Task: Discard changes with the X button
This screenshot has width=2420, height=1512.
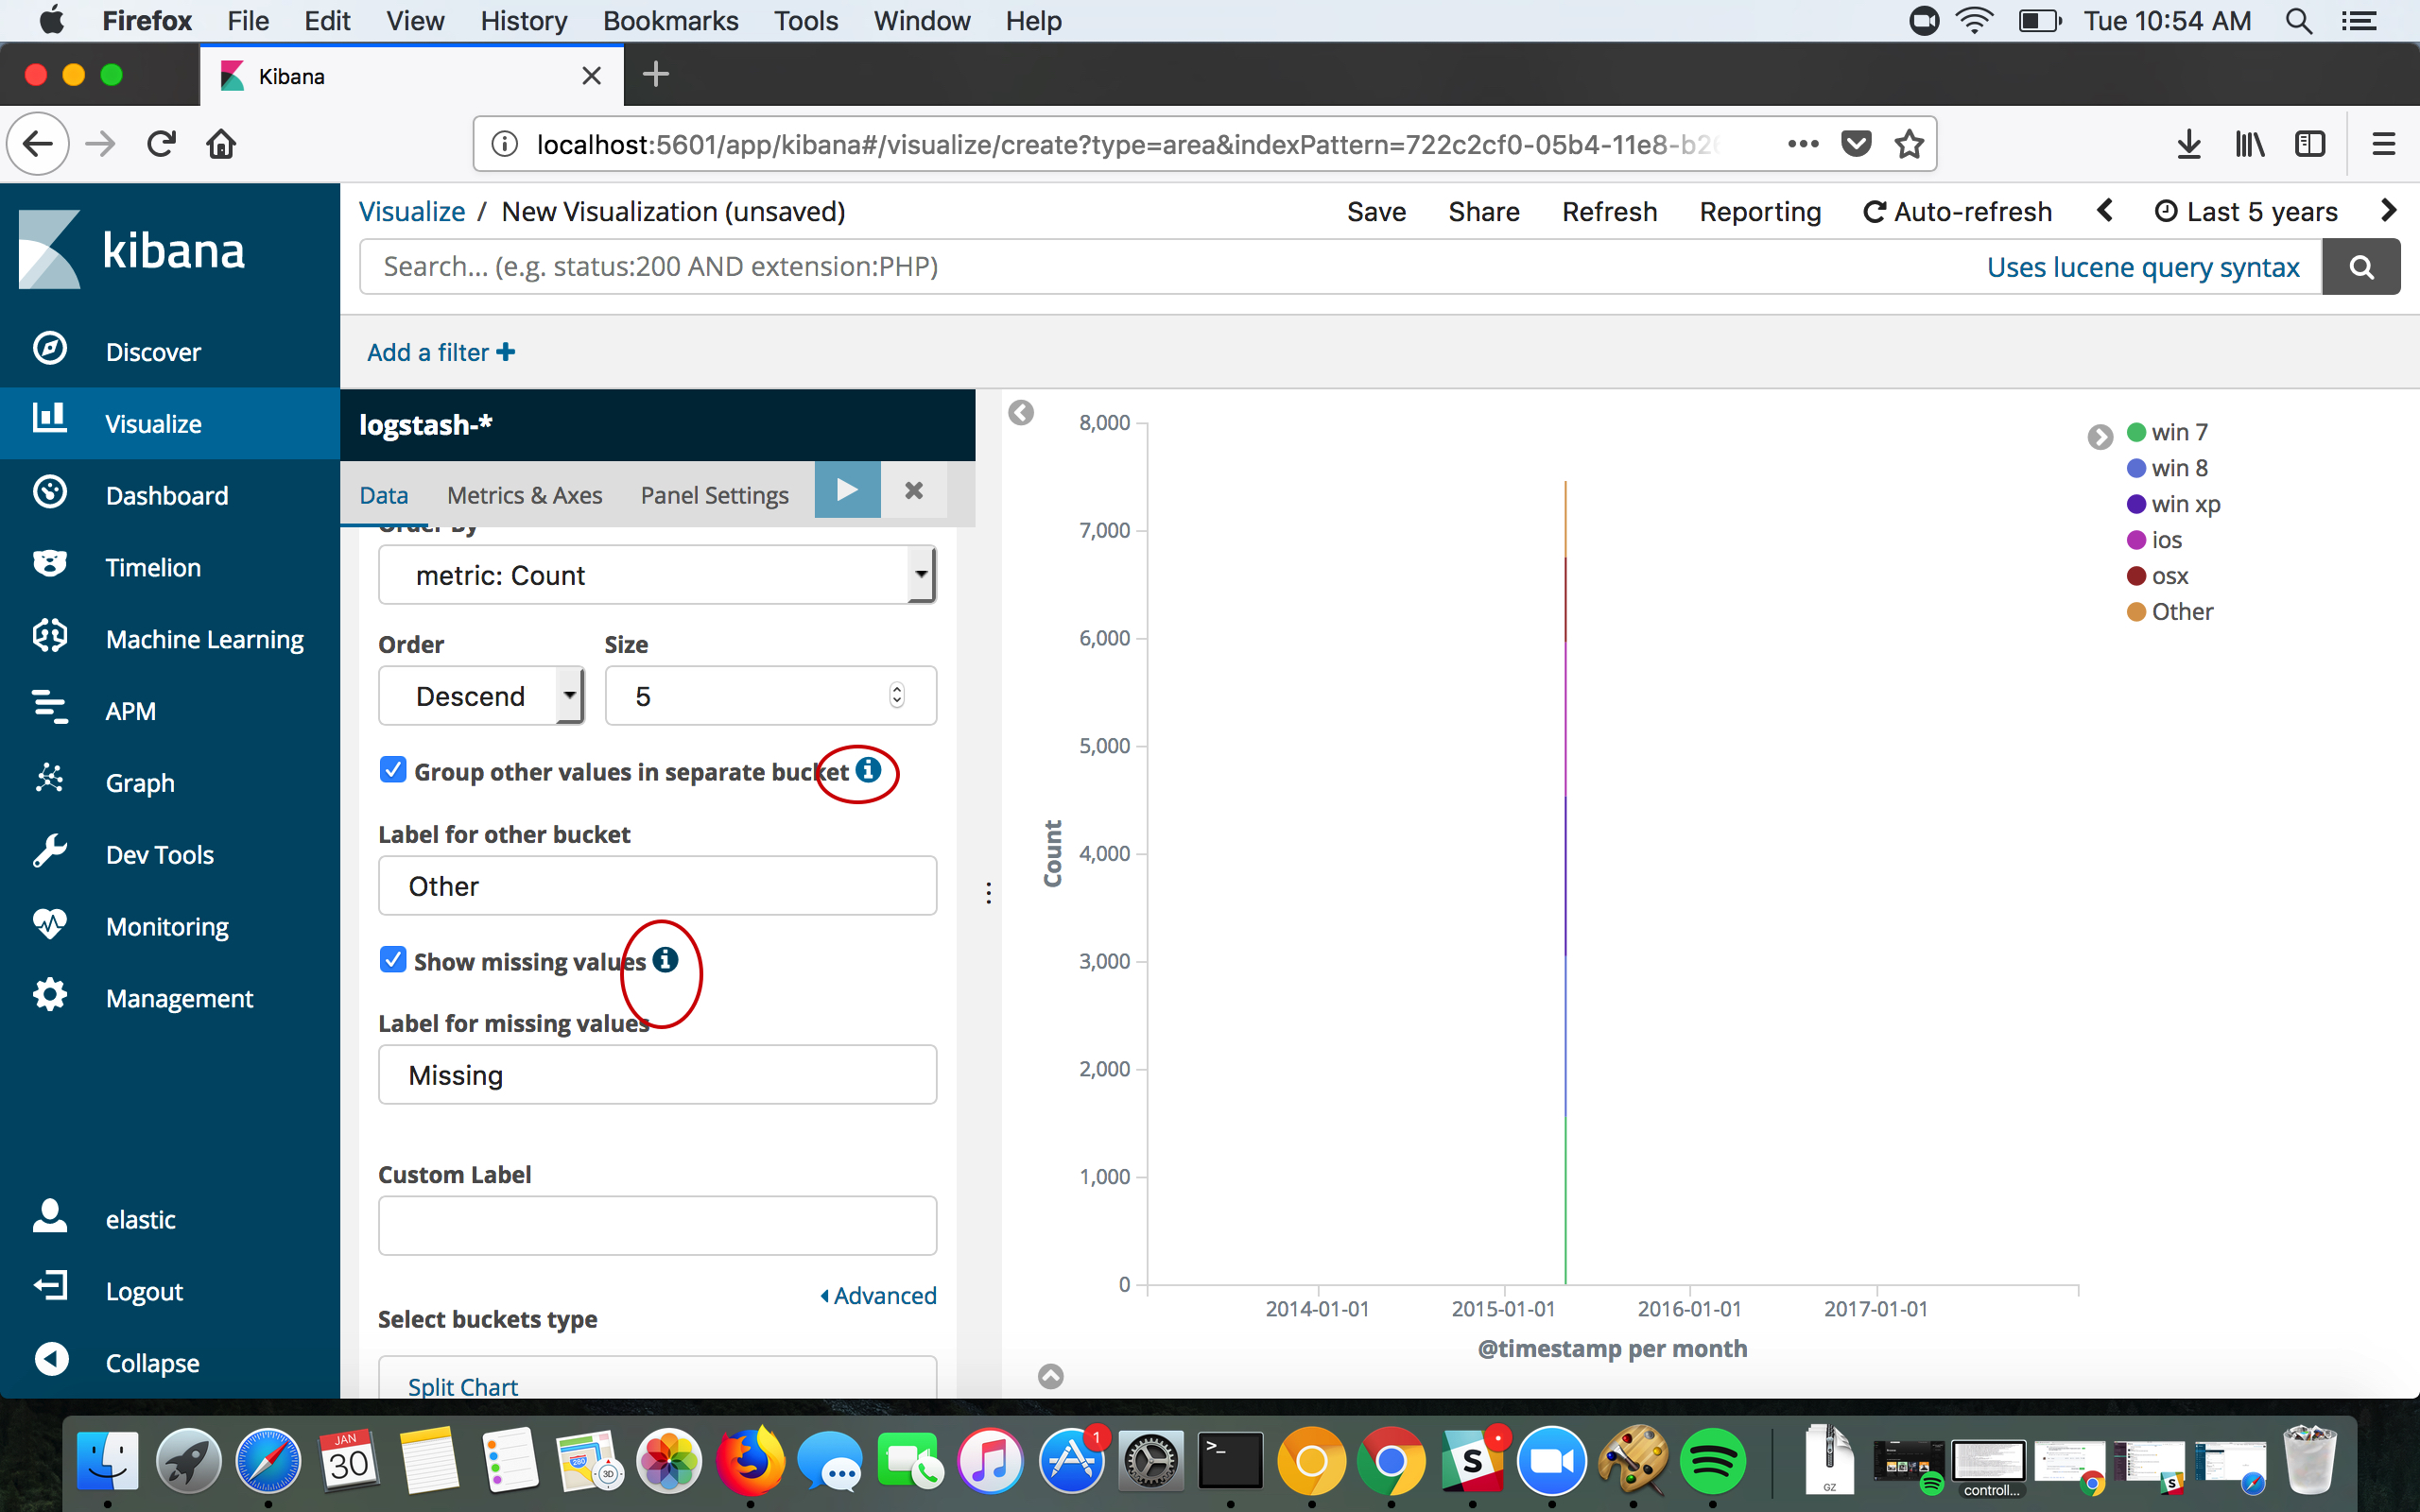Action: 914,490
